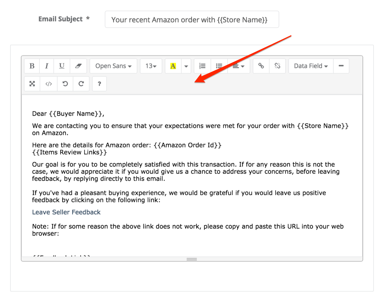Switch to HTML code view
384x300 pixels.
(x=49, y=84)
